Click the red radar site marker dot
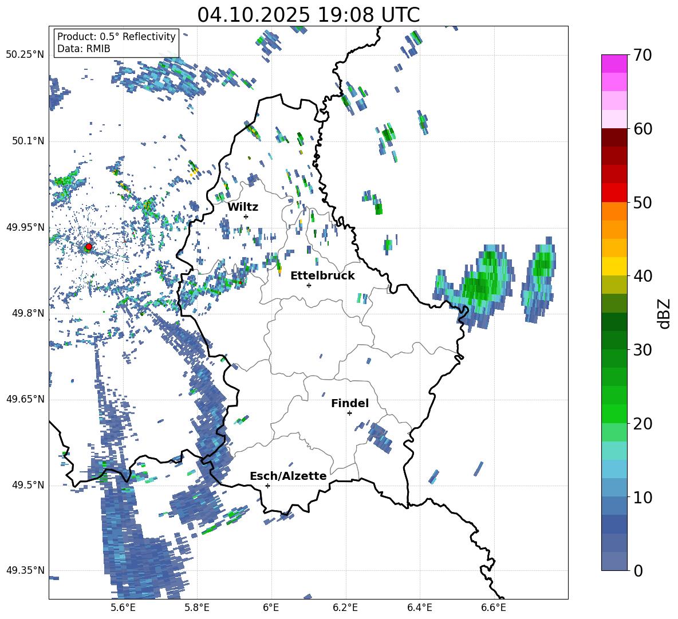 pos(89,246)
